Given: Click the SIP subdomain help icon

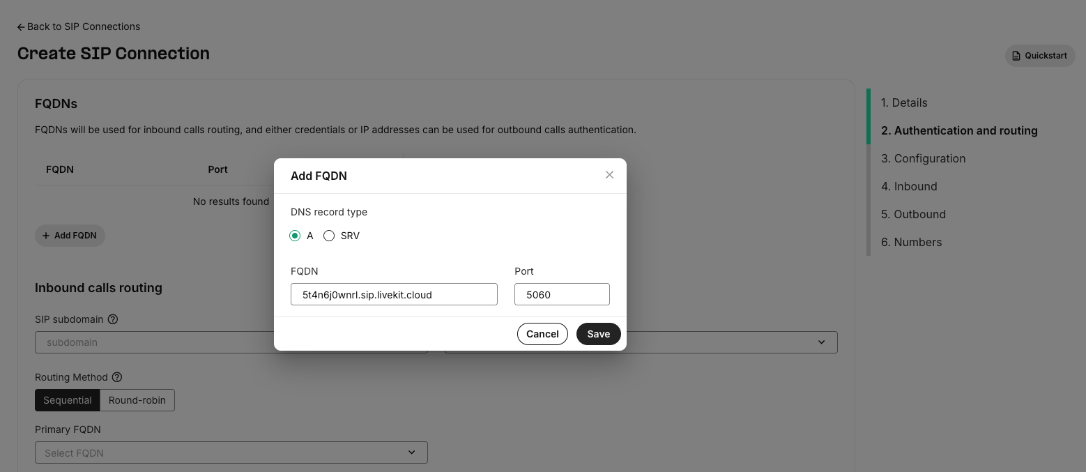Looking at the screenshot, I should point(113,319).
